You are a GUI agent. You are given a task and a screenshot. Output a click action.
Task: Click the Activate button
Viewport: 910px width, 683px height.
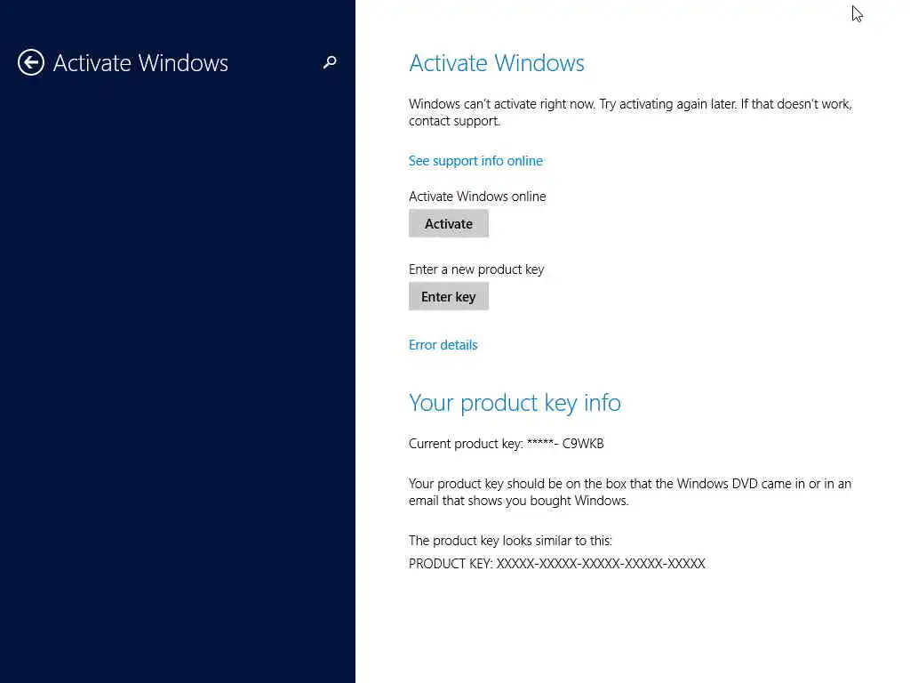(448, 223)
